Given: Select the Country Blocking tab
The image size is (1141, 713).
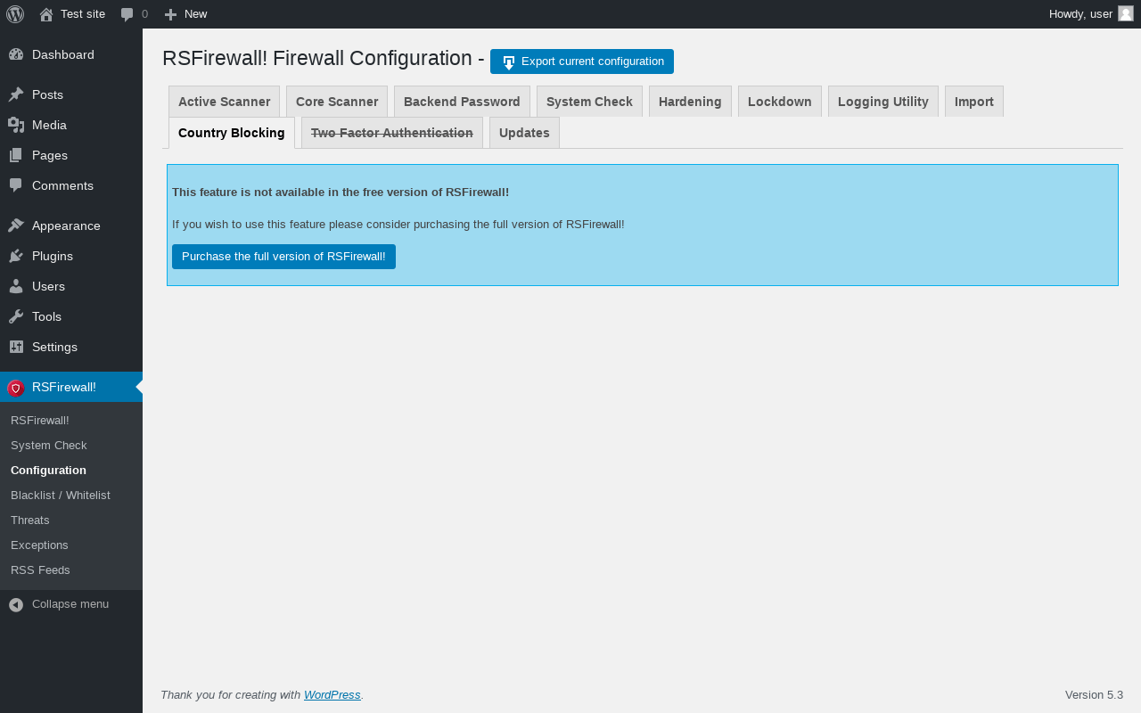Looking at the screenshot, I should click(232, 133).
